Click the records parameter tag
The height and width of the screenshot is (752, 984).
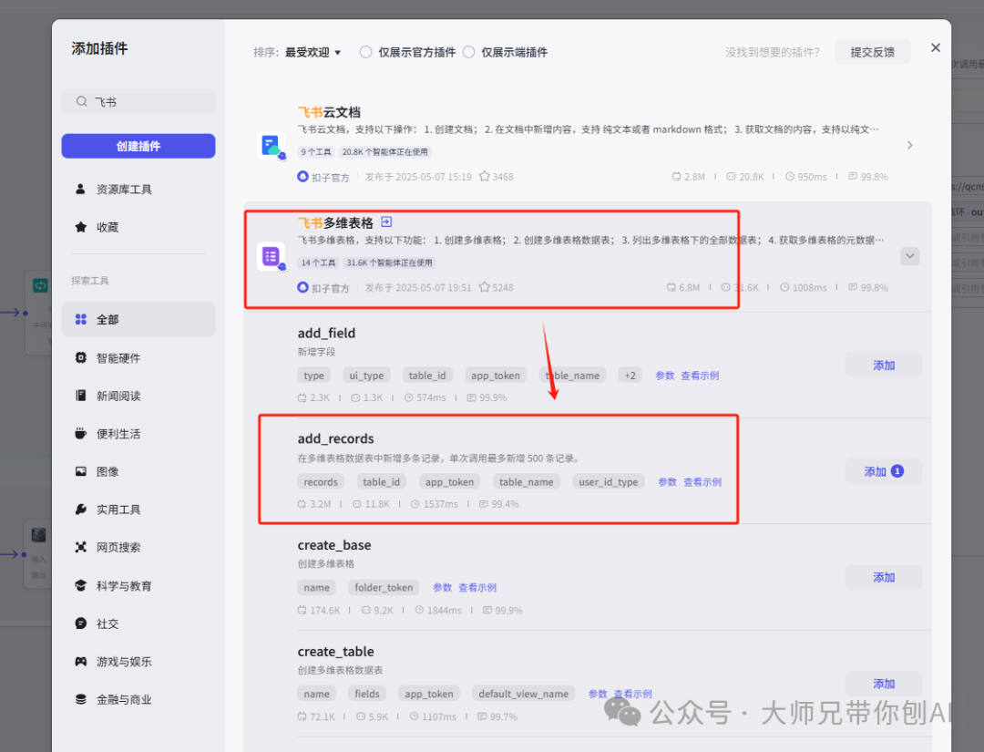click(x=321, y=481)
